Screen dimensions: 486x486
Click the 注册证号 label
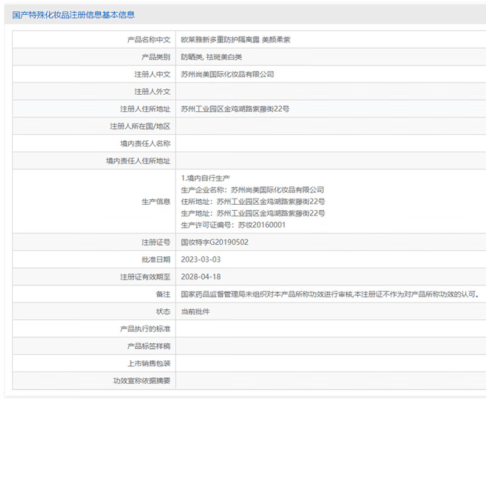click(156, 242)
